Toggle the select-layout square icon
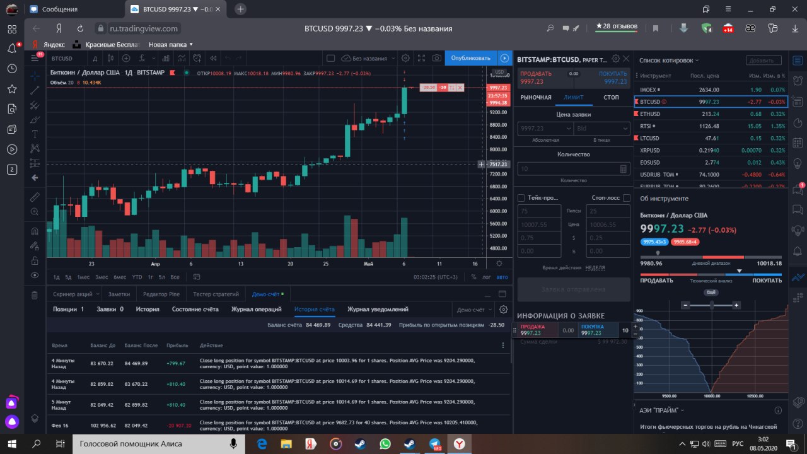This screenshot has width=807, height=454. point(331,58)
